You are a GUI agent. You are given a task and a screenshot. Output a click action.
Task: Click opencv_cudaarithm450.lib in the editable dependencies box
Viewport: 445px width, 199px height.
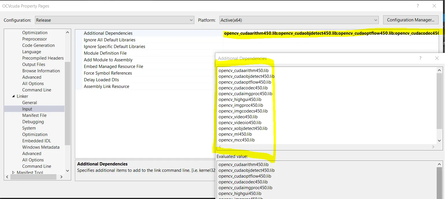tap(243, 70)
